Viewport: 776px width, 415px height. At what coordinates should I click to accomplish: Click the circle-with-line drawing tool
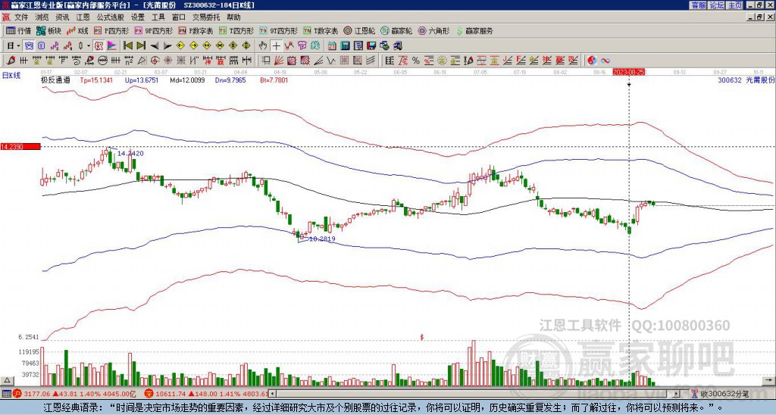pyautogui.click(x=102, y=61)
